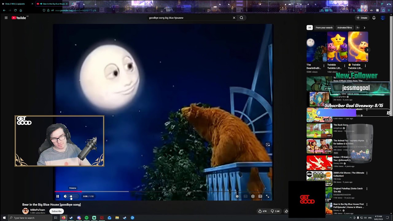This screenshot has width=393, height=221.
Task: Open the MiBePaTeam channel name link
Action: (37, 210)
